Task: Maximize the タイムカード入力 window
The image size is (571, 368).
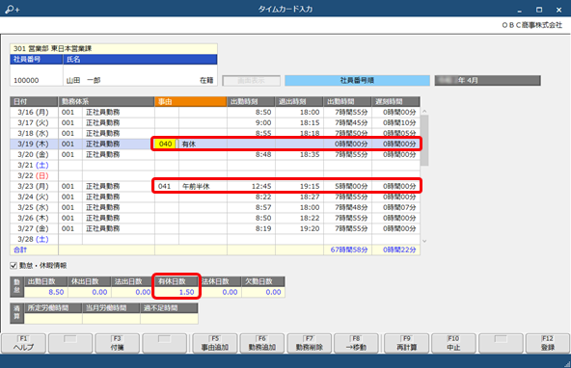Action: coord(539,10)
